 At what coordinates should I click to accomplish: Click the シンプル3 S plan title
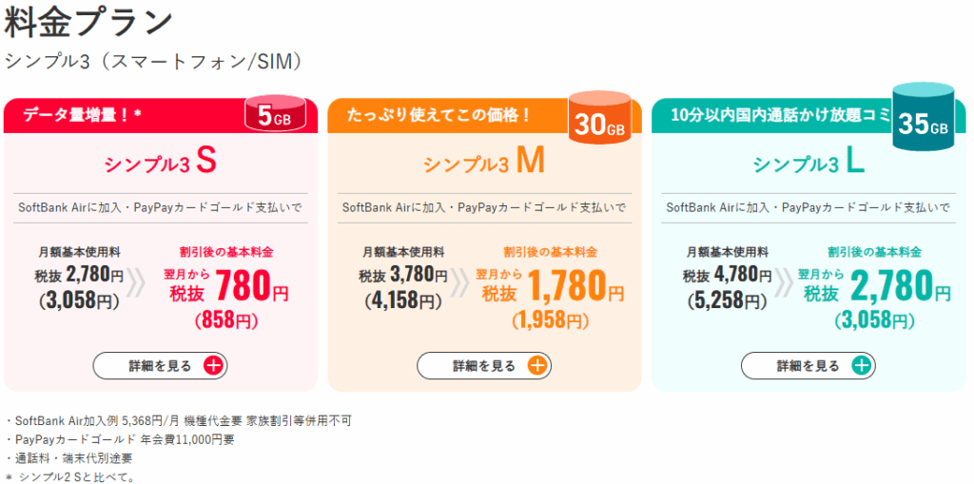(x=160, y=164)
